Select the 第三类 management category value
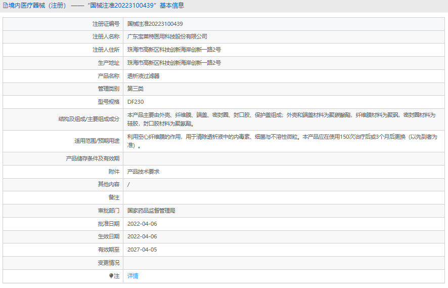Image resolution: width=448 pixels, height=288 pixels. coord(135,89)
